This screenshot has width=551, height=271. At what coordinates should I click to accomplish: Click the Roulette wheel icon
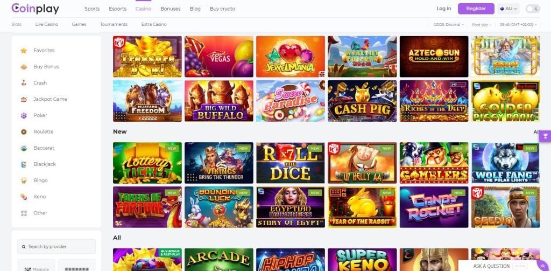[x=24, y=131]
